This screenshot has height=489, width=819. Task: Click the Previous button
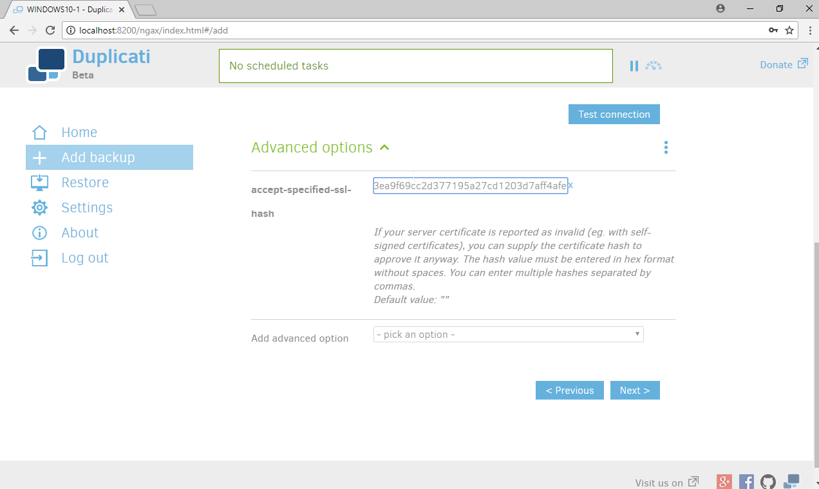point(569,391)
